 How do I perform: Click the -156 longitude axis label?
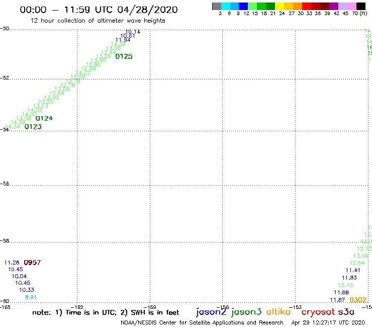[x=223, y=307]
